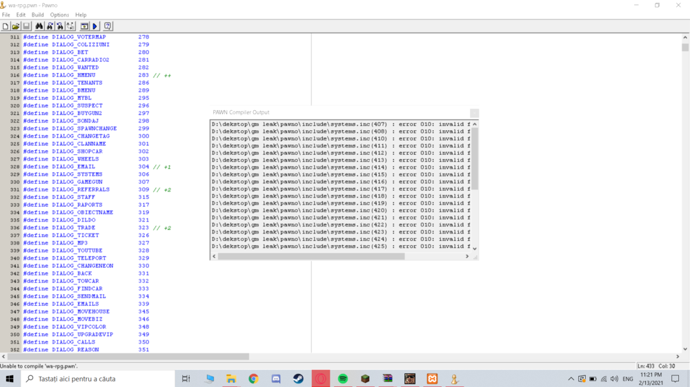Switch to Pawno chess pawn taskbar icon
The image size is (690, 387).
coord(455,379)
